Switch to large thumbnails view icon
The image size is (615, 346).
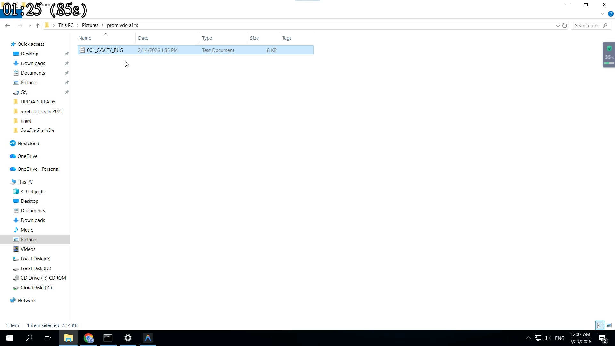609,325
